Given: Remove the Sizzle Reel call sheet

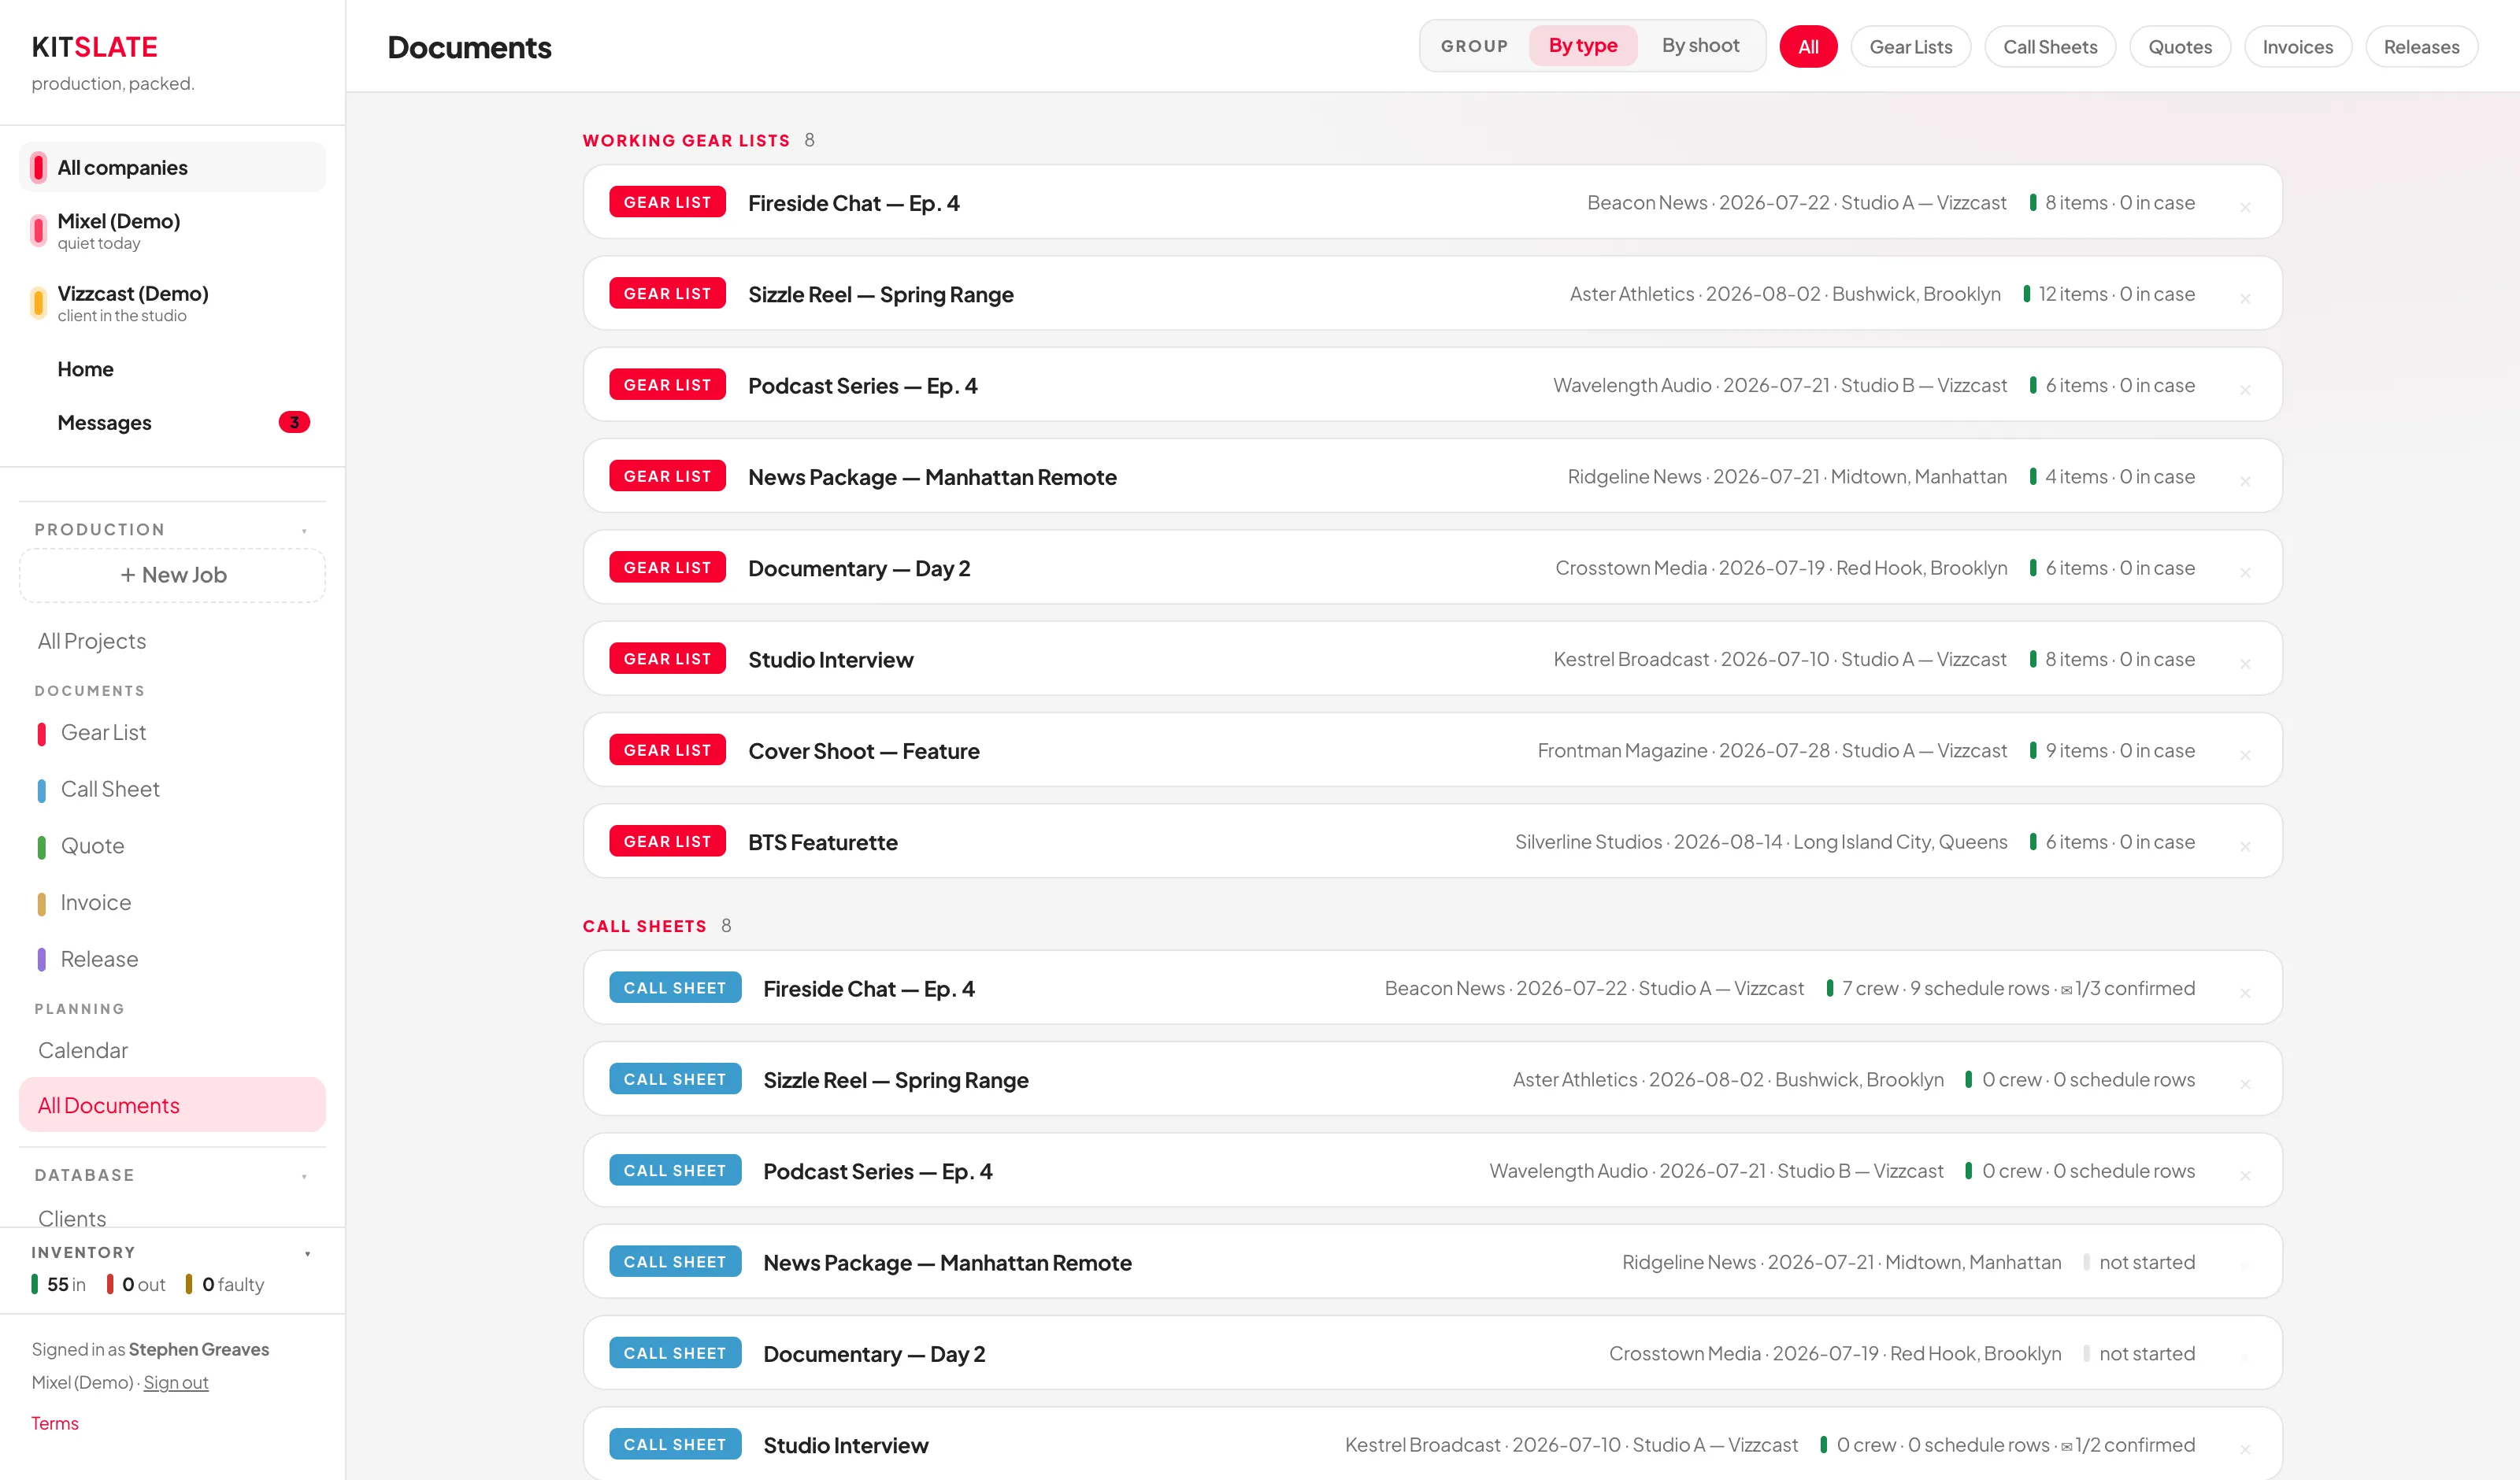Looking at the screenshot, I should click(2245, 1084).
